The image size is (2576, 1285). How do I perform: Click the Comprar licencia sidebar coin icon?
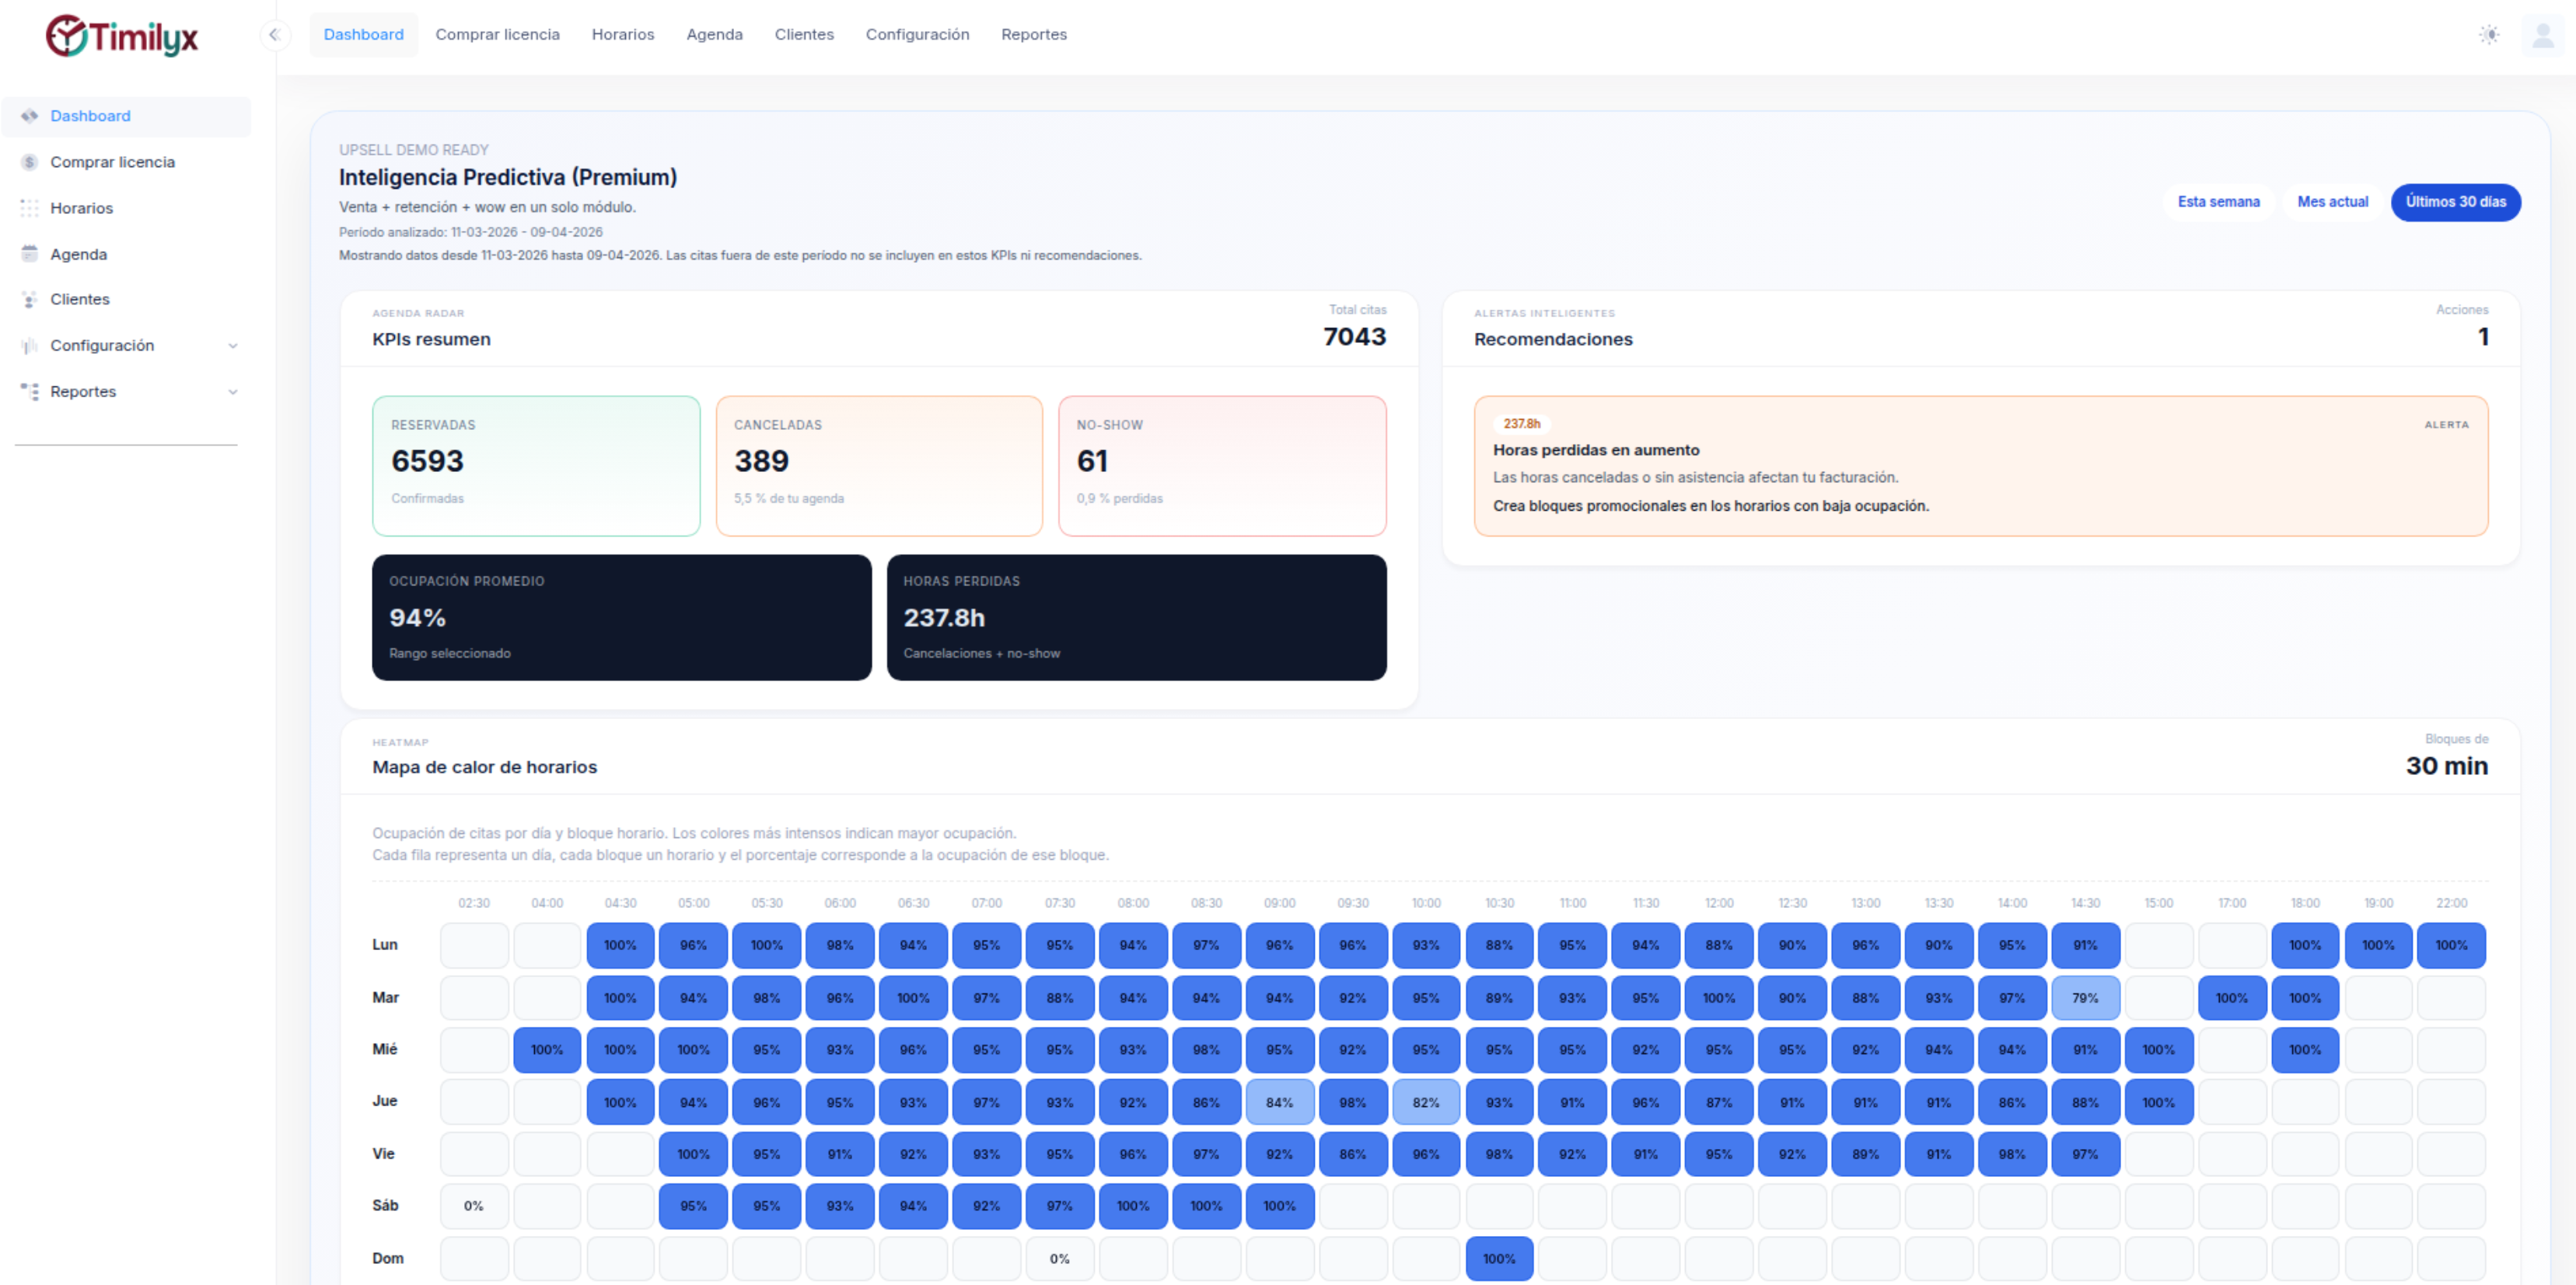pyautogui.click(x=29, y=162)
